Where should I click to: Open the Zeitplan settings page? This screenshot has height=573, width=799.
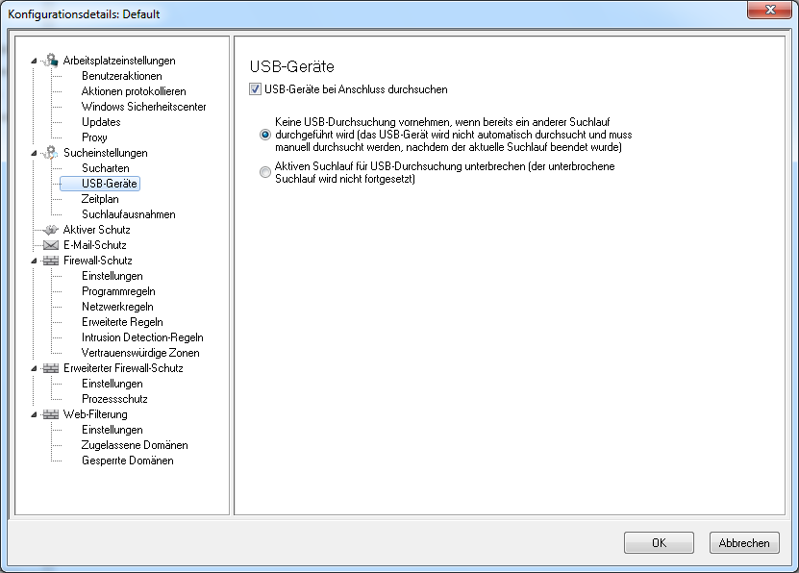pyautogui.click(x=100, y=199)
